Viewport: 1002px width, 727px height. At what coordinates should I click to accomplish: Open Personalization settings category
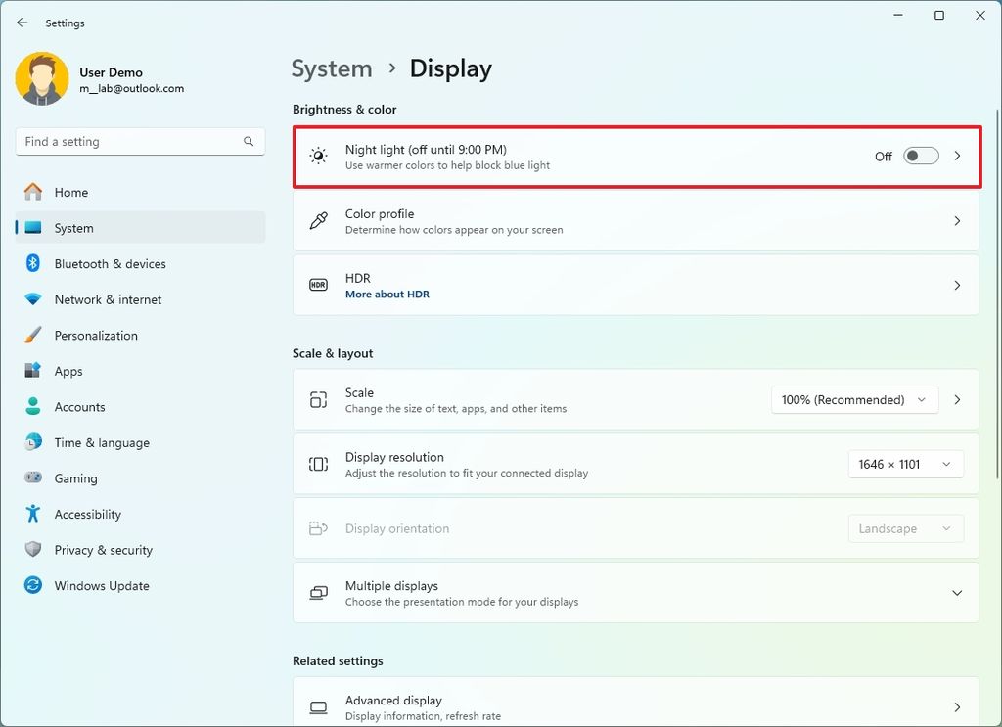point(140,336)
